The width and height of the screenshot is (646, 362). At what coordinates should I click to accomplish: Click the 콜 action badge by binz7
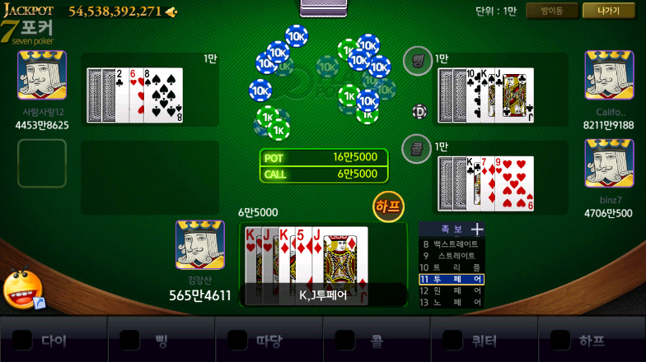(x=416, y=149)
